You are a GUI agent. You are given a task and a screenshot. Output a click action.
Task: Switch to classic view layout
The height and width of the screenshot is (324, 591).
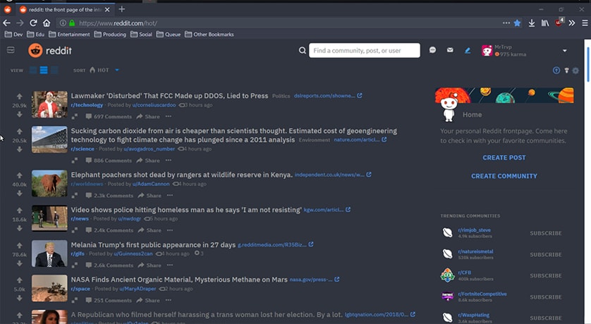point(44,70)
